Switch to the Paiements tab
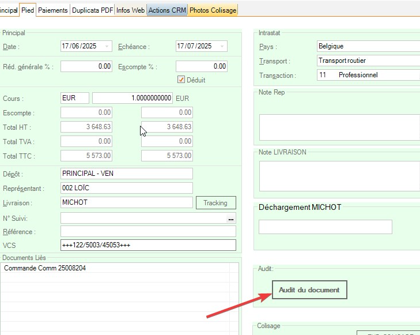 pyautogui.click(x=53, y=10)
